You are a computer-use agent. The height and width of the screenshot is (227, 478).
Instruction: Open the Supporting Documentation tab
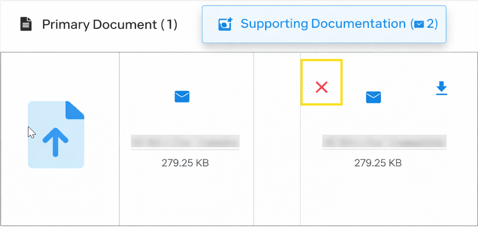click(323, 24)
